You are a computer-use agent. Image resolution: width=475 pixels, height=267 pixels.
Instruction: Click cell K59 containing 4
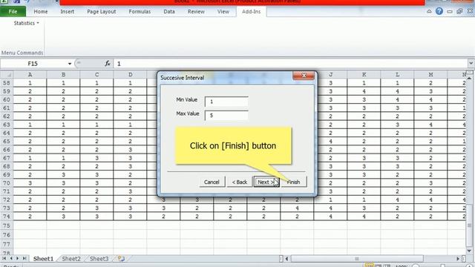[364, 91]
